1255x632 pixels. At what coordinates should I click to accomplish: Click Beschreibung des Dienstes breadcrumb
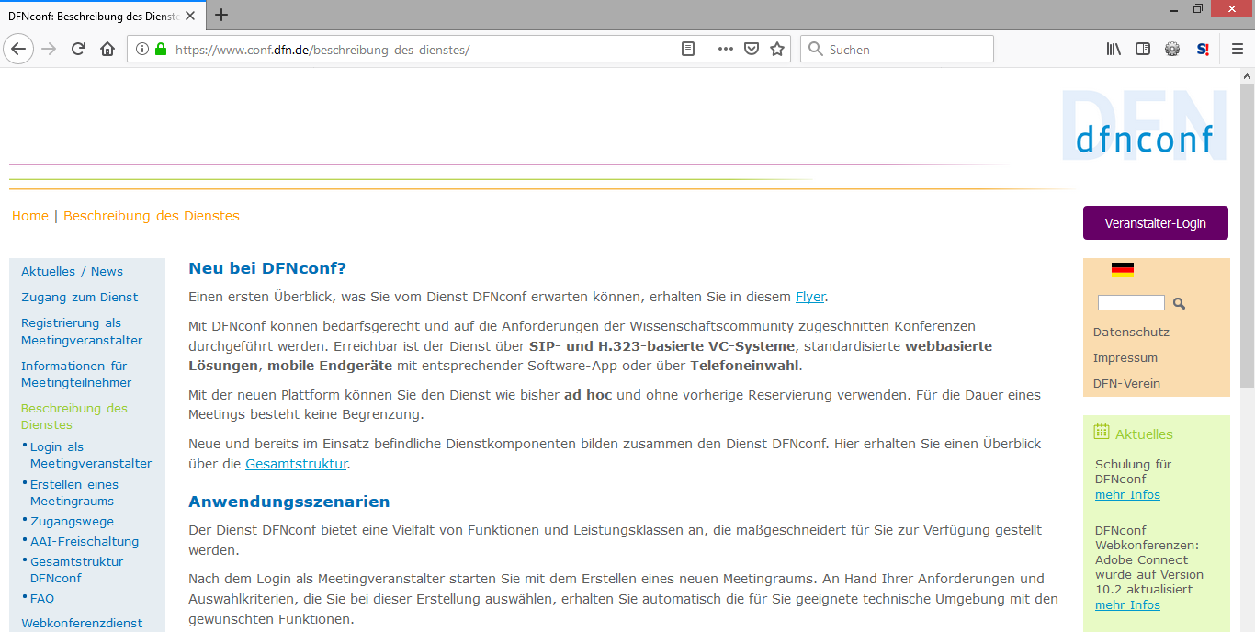click(152, 216)
